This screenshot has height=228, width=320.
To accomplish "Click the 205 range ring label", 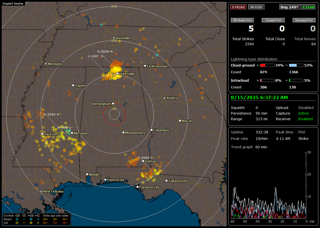I will tap(114, 40).
